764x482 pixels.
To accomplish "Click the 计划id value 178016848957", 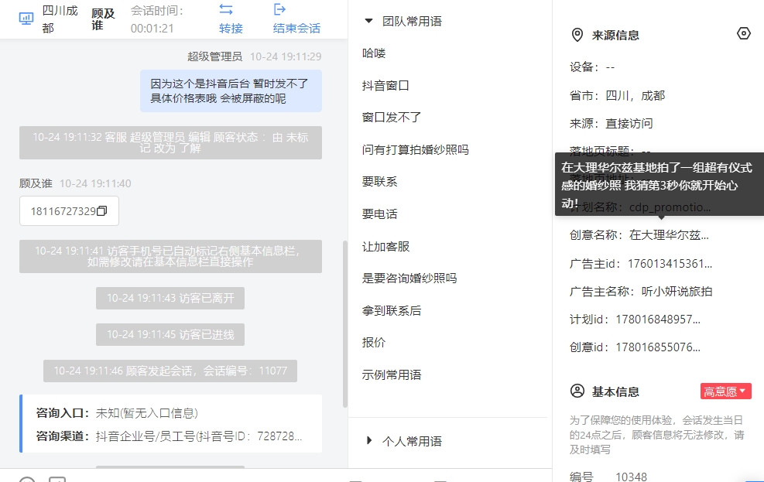I will pos(658,320).
